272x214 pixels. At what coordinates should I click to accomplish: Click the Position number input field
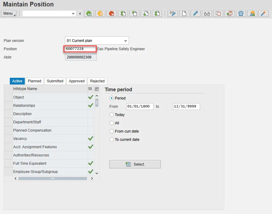tap(80, 49)
